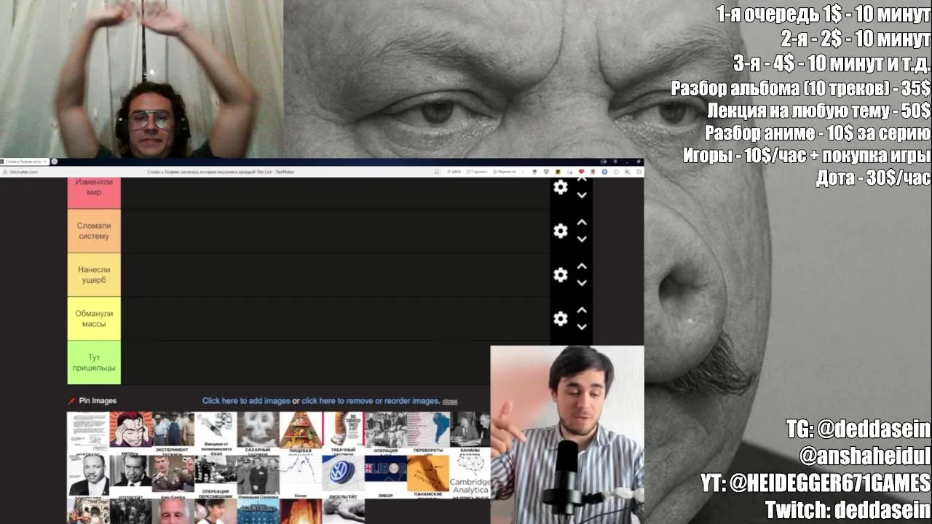Click the Pin Images label
Viewport: 932px width, 524px height.
click(x=98, y=401)
